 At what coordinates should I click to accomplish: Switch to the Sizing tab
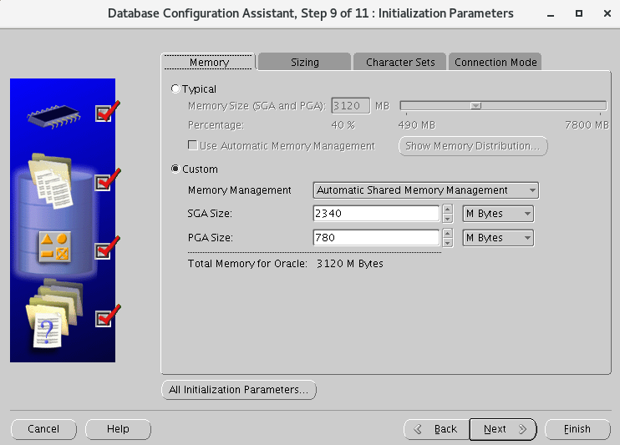[x=304, y=63]
